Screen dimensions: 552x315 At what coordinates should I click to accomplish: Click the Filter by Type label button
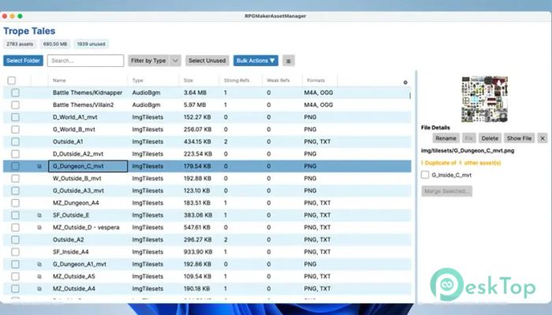click(148, 61)
